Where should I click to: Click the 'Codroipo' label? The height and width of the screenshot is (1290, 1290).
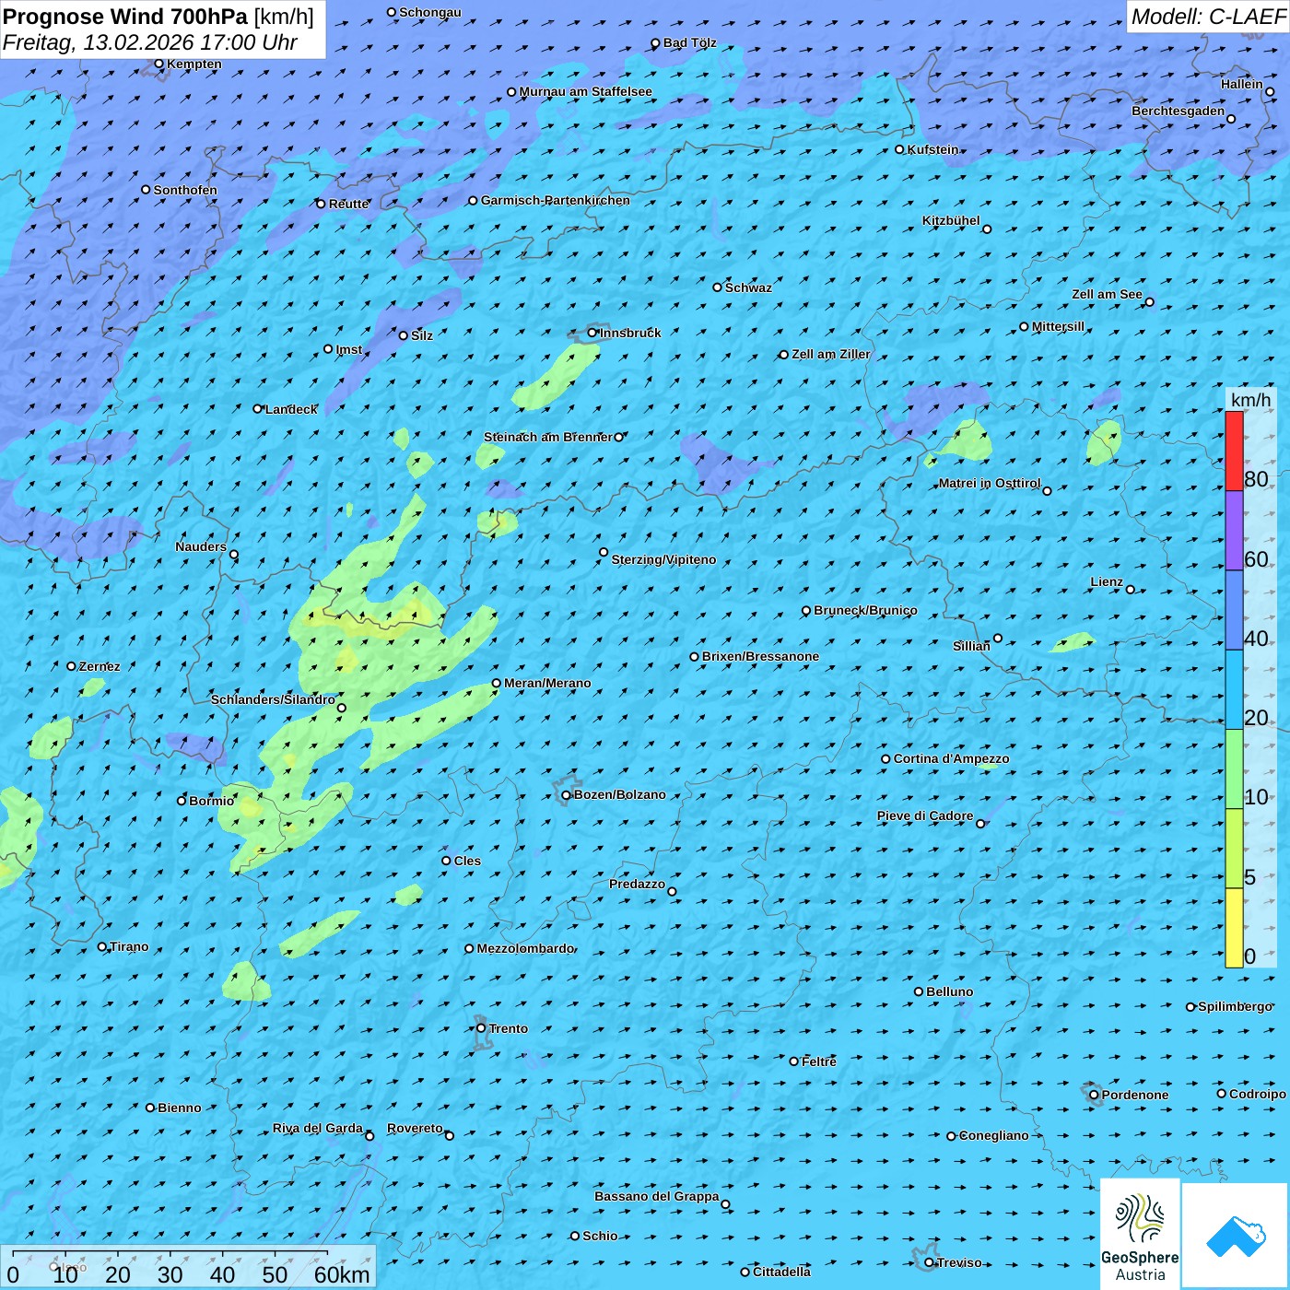(1258, 1094)
